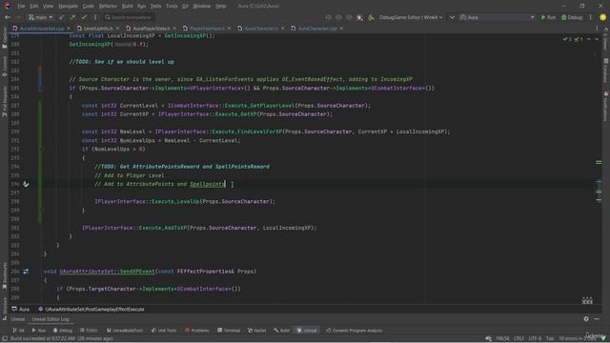Click the gutter override icon beside SendXPEvent

click(x=26, y=272)
